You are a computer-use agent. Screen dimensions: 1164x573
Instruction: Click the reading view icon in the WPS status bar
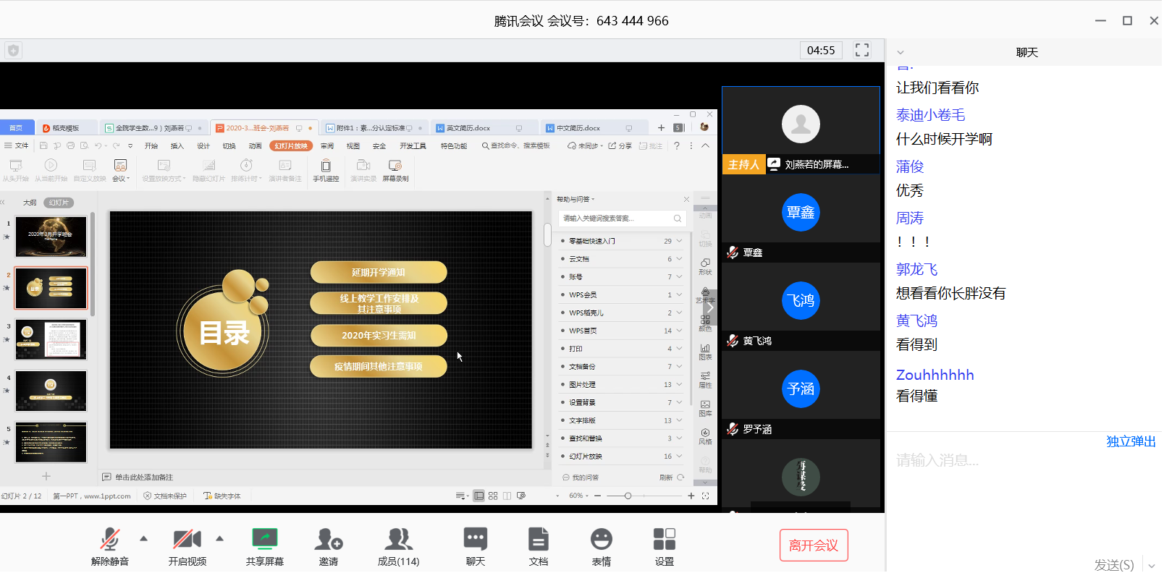(x=507, y=496)
